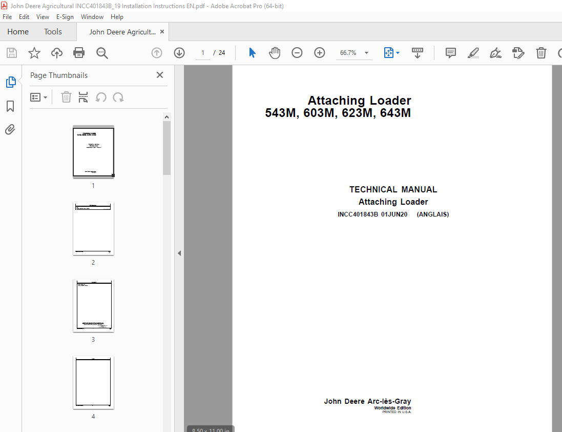The image size is (562, 432).
Task: Click the thumbnails panel scrollbar thumb
Action: [166, 148]
